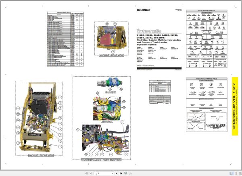Click callout 20 in the right side view
This screenshot has height=176, width=242.
coord(126,154)
